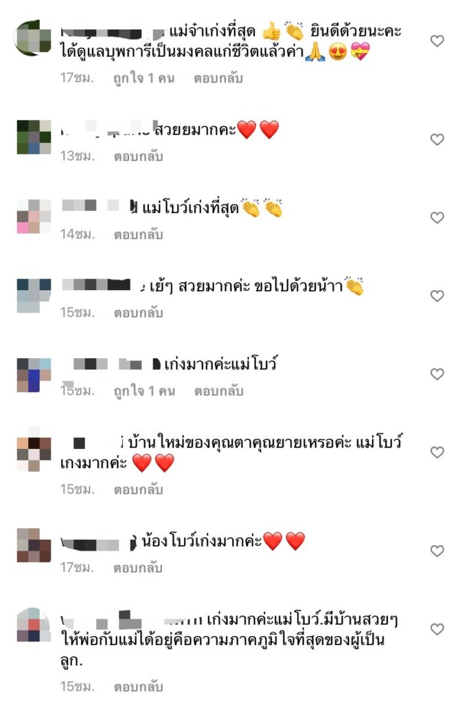469x704 pixels.
Task: Reply to the "บ้านใหม่ของคุณตาคุณยาย" comment
Action: coord(138,489)
